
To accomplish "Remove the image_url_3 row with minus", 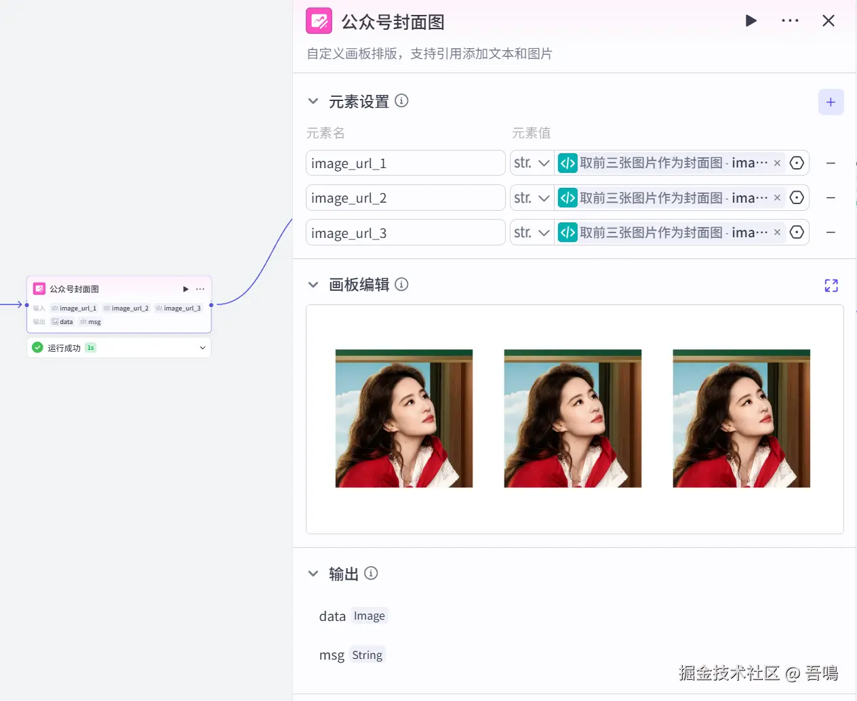I will tap(831, 233).
